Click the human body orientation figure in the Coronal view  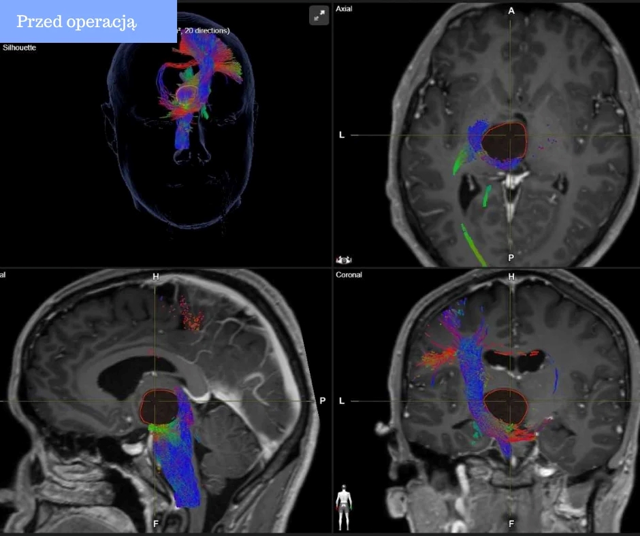coord(345,507)
